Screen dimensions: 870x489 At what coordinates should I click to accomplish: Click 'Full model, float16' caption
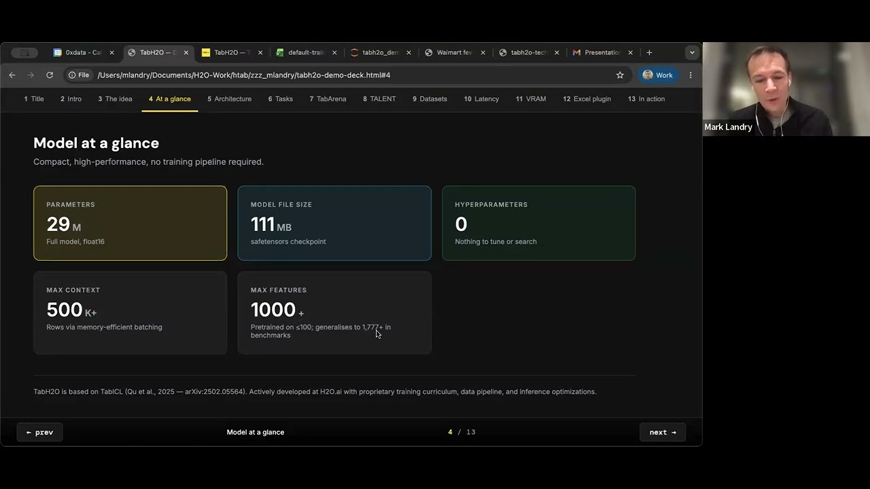(75, 241)
